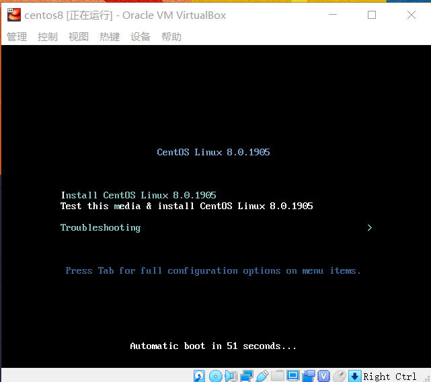Click the display monitor status icon
The image size is (431, 382).
click(293, 376)
